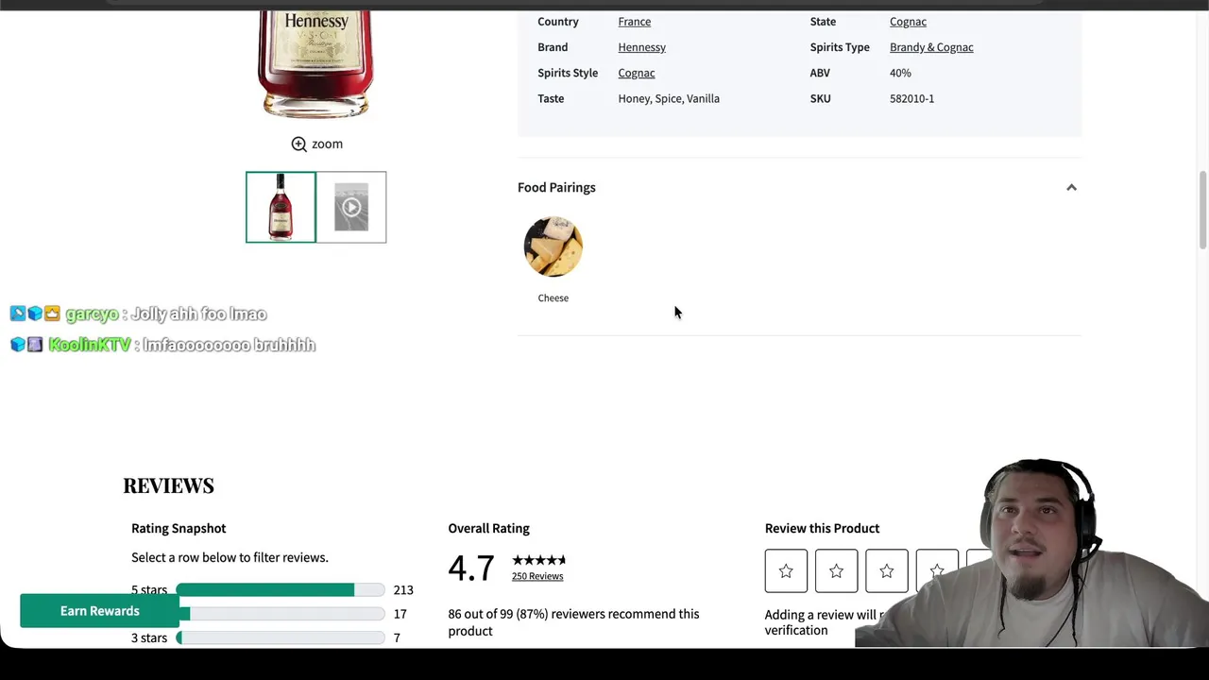Follow the Cognac spirits style link
1209x680 pixels.
pyautogui.click(x=636, y=73)
